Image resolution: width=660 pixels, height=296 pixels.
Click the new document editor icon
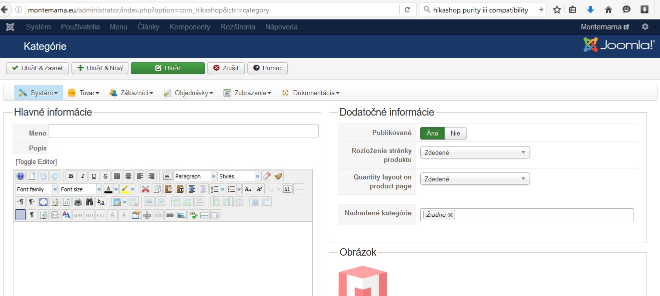click(32, 176)
